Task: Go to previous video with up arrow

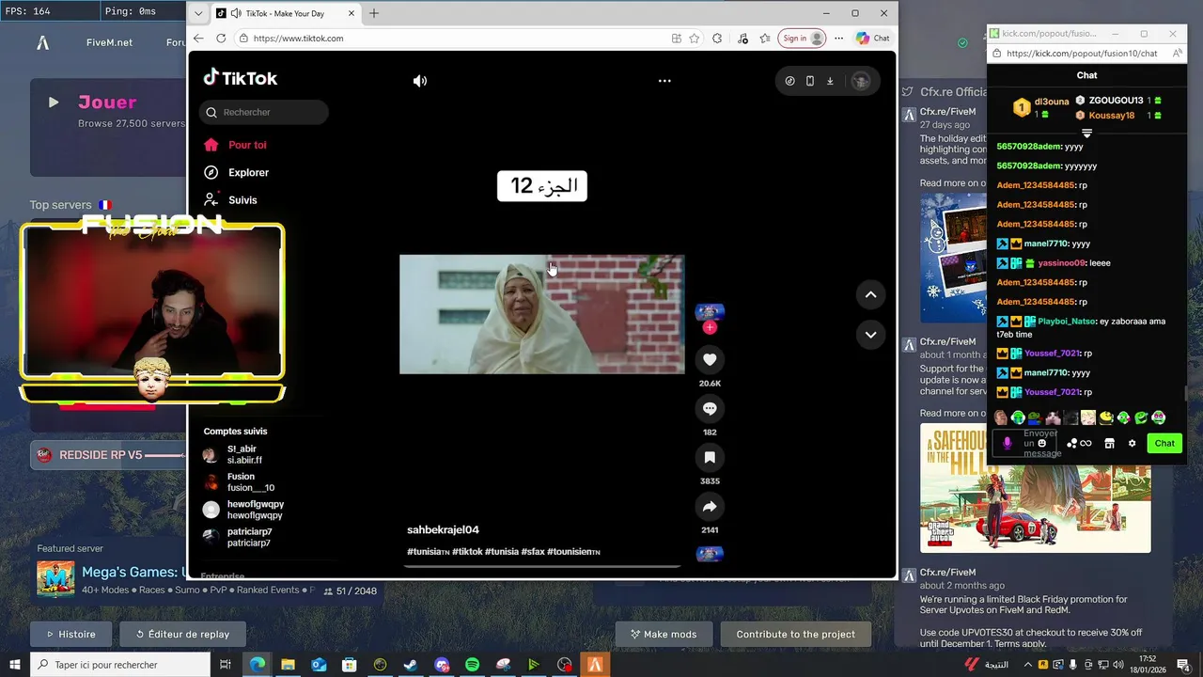Action: (870, 294)
